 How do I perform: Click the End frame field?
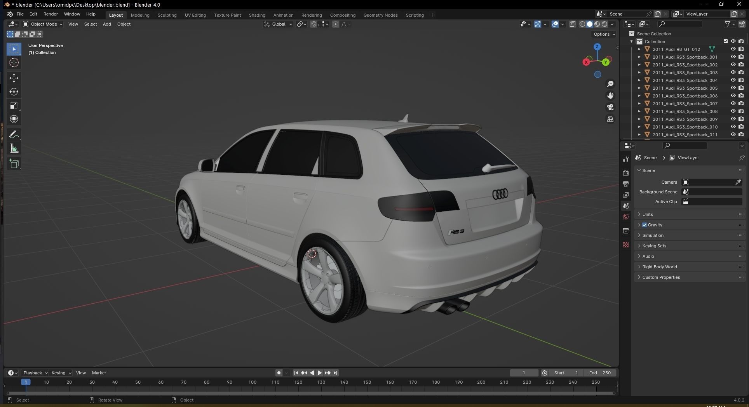pyautogui.click(x=600, y=373)
